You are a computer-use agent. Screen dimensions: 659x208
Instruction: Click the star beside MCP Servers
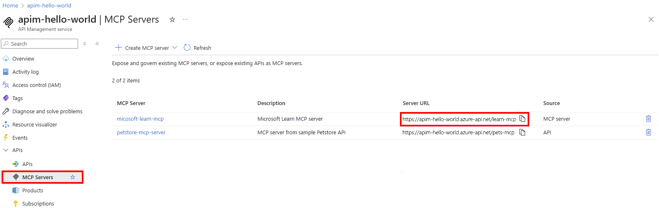(73, 177)
